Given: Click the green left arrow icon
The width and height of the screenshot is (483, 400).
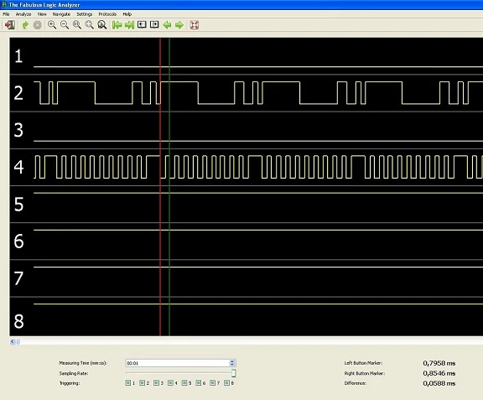Looking at the screenshot, I should [x=167, y=25].
